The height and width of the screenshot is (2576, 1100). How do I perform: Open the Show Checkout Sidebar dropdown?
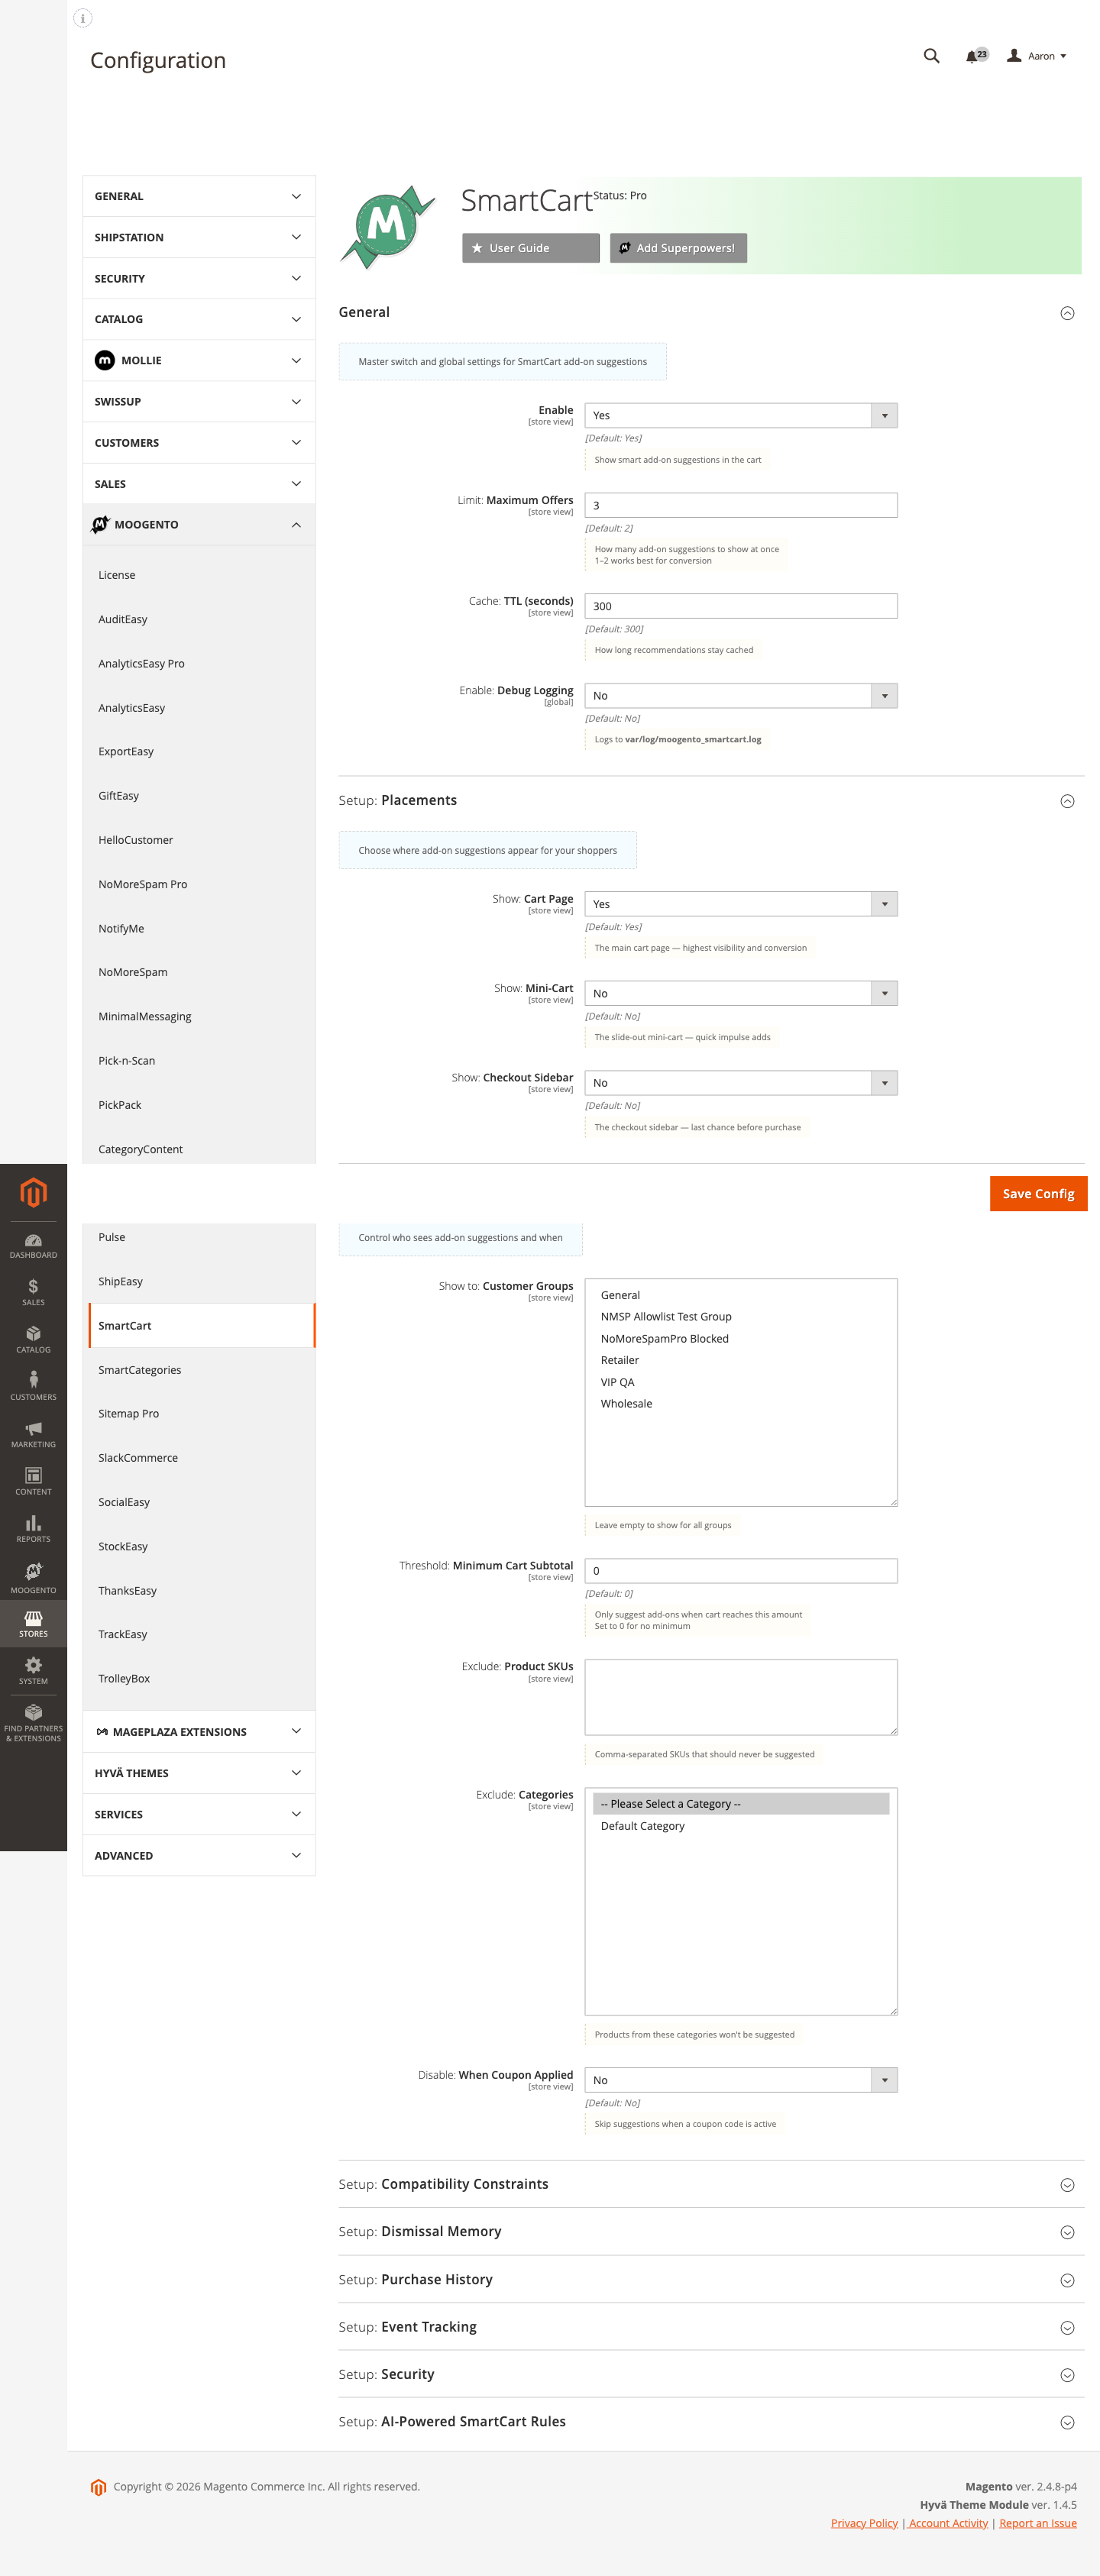pyautogui.click(x=741, y=1083)
